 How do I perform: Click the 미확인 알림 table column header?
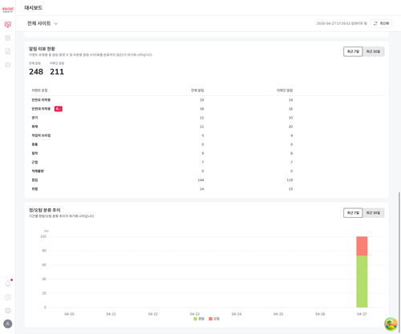coord(285,91)
